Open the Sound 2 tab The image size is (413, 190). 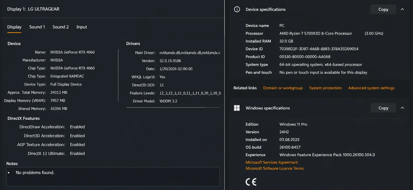coord(61,27)
